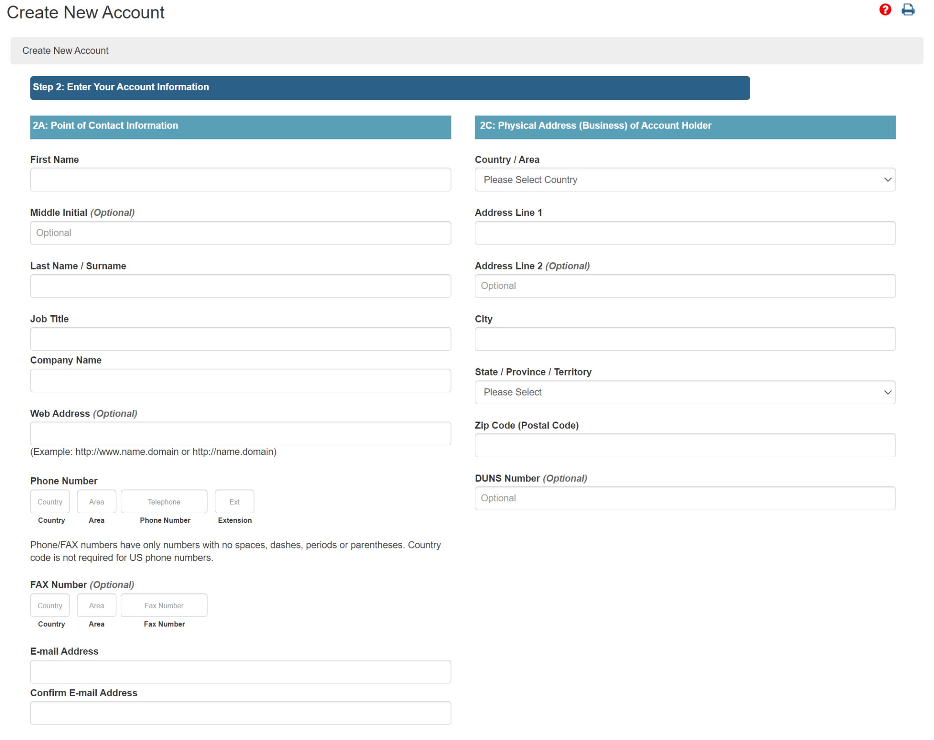Open the Country / Area dropdown
The image size is (934, 740).
[x=685, y=179]
